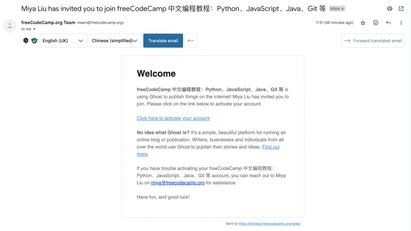Viewport: 411px width, 231px height.
Task: Open the chinese.freecodecamp.org/news link
Action: pyautogui.click(x=269, y=224)
